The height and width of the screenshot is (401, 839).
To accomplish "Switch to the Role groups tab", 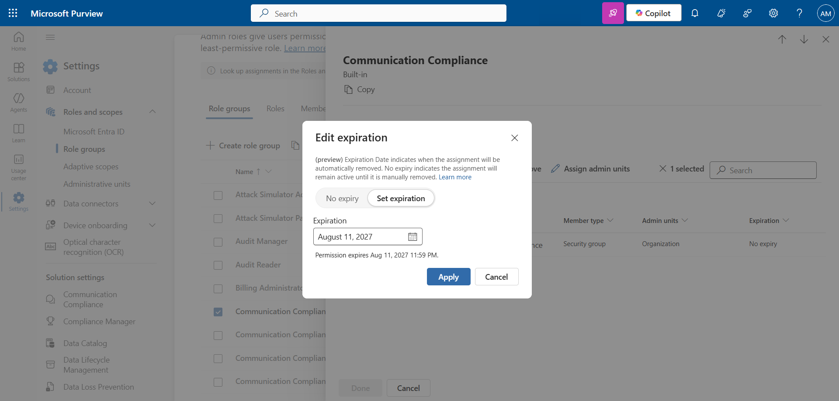I will (x=229, y=109).
